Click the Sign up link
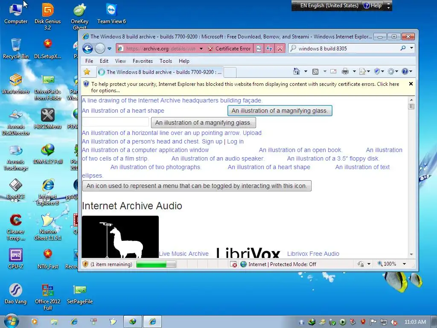437x328 pixels. coord(212,142)
